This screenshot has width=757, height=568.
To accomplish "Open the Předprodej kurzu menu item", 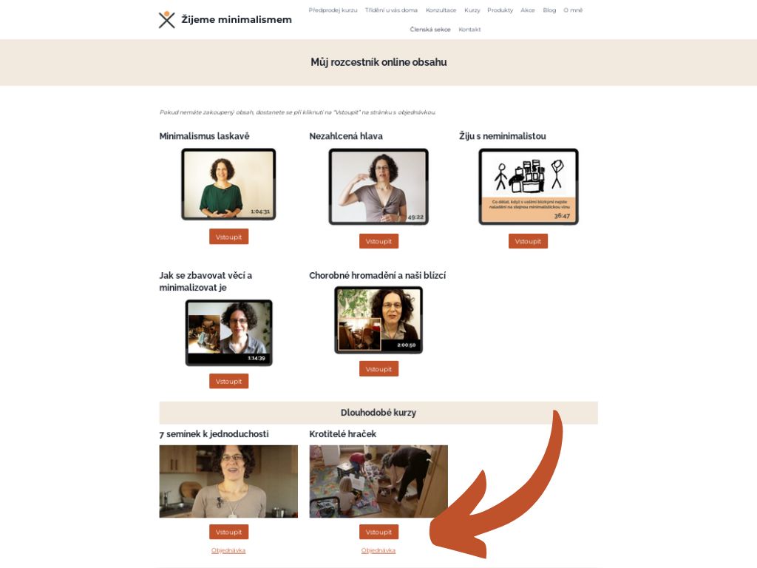I will tap(333, 10).
